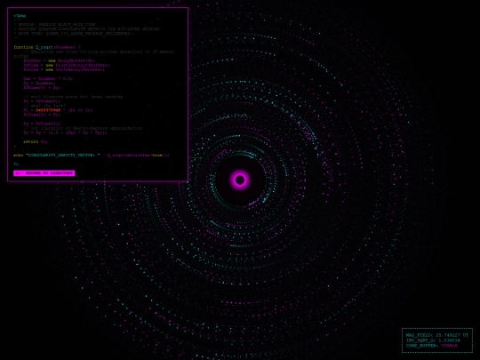This screenshot has height=360, width=480.
Task: Select the Newton-Raphson approximation comment
Action: [83, 128]
